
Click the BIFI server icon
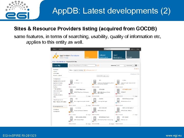pos(95,82)
